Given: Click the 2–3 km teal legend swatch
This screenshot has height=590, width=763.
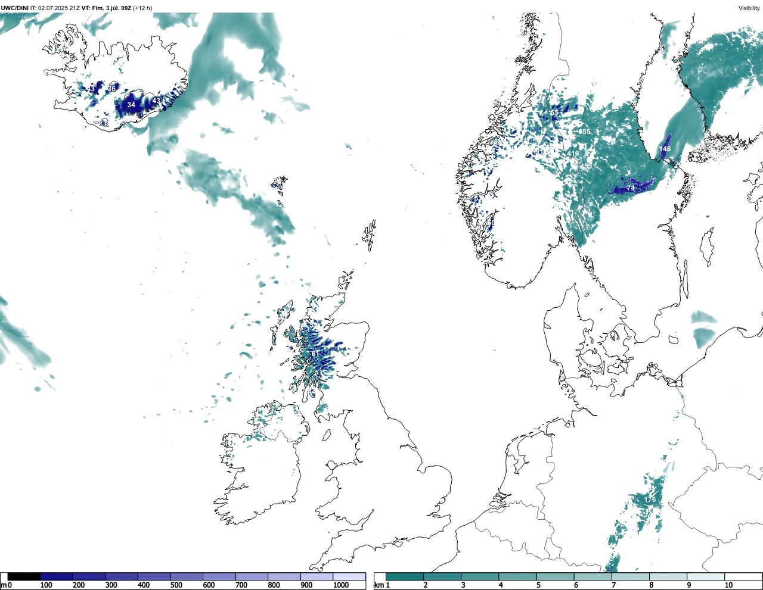Looking at the screenshot, I should pyautogui.click(x=442, y=576).
